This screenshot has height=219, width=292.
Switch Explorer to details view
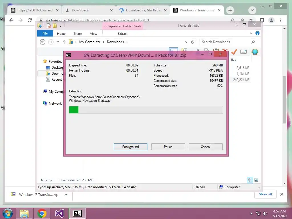click(x=250, y=180)
